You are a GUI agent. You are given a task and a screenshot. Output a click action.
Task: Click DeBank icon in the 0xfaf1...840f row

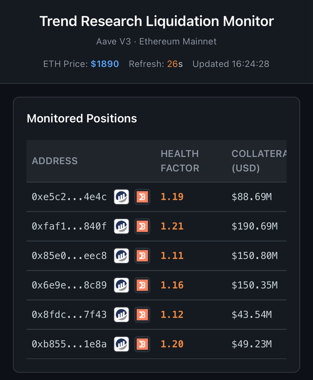[142, 226]
